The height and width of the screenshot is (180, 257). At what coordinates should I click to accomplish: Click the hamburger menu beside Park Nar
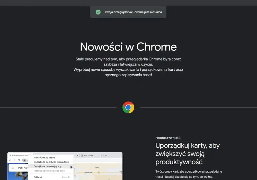pyautogui.click(x=13, y=168)
